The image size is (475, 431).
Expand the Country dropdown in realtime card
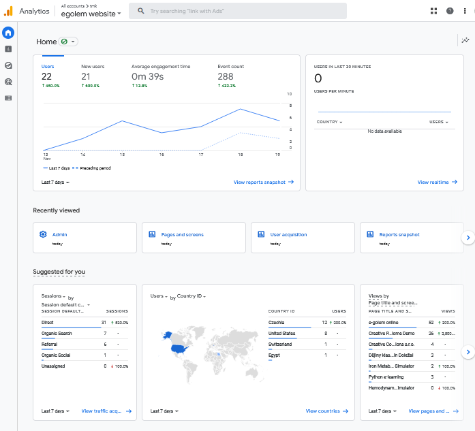click(329, 123)
